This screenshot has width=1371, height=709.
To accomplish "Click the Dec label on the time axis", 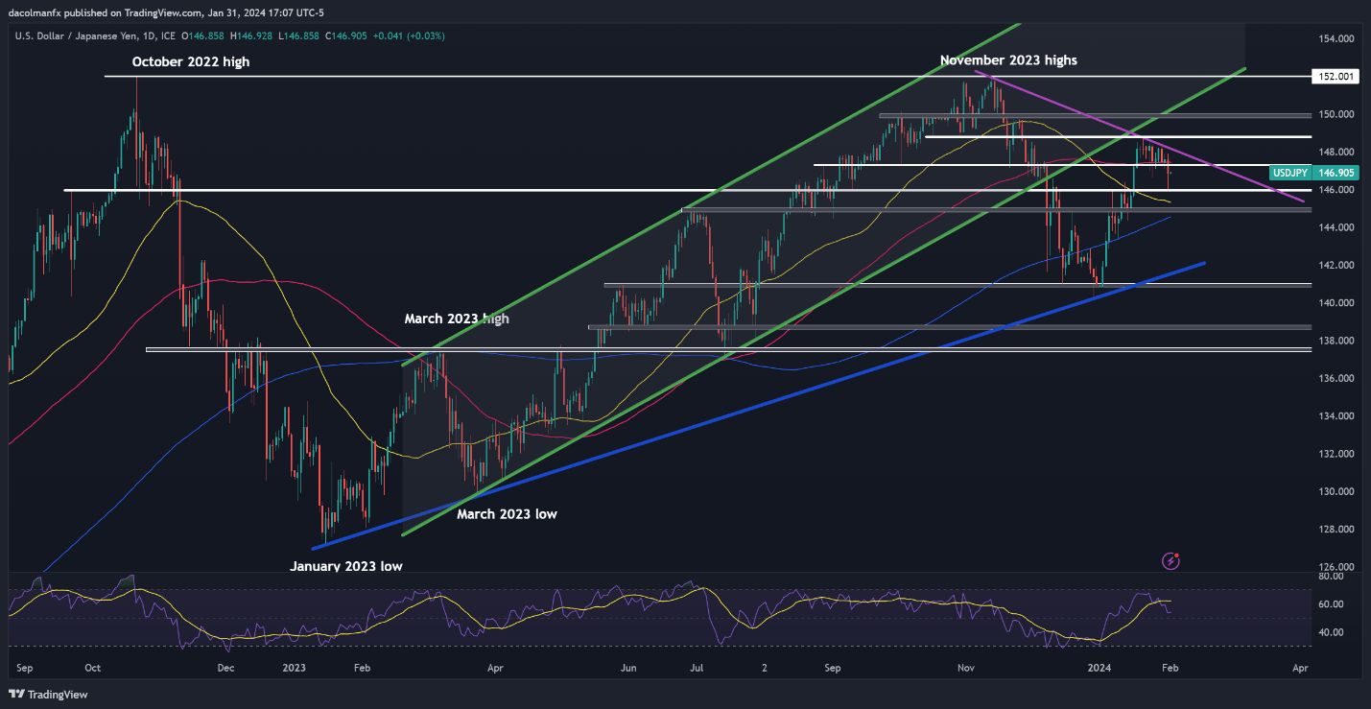I will coord(226,666).
